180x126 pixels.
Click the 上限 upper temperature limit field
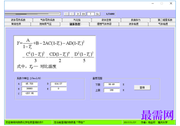(112, 90)
